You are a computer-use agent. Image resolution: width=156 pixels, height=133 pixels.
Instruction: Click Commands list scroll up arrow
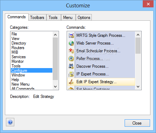138,35
